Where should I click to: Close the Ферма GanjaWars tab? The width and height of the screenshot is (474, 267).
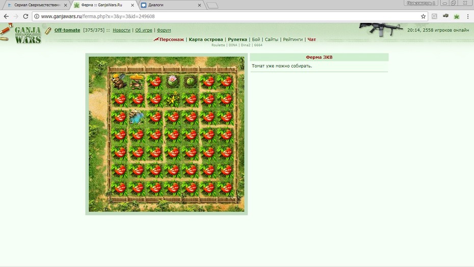[133, 5]
